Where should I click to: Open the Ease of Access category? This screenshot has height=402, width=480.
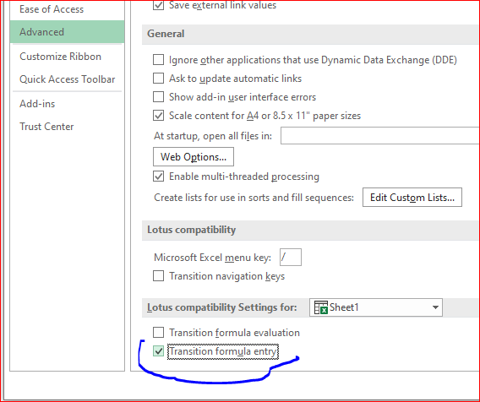pos(52,9)
